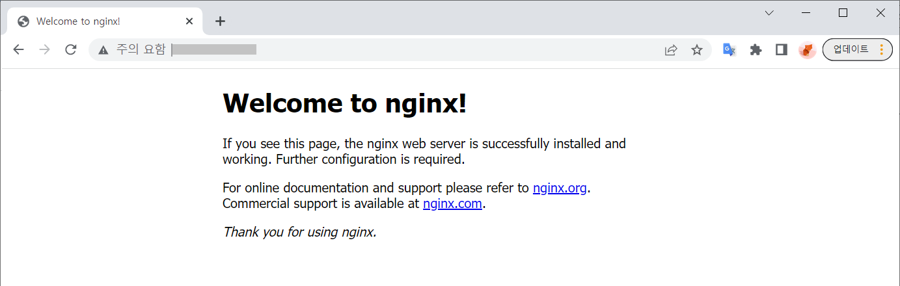Close the Chrome window
Image resolution: width=900 pixels, height=286 pixels.
880,13
